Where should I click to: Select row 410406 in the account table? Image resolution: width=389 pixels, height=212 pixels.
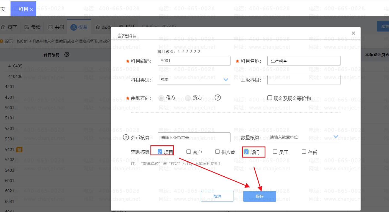point(55,77)
